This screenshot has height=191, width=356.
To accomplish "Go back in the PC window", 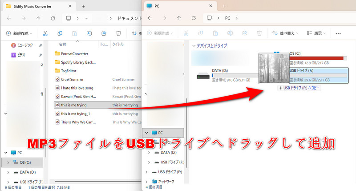I will click(150, 18).
